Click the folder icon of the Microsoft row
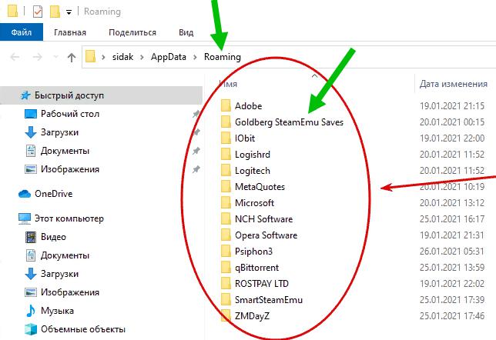 (x=226, y=202)
